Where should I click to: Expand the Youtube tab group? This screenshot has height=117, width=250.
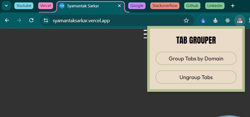24,6
